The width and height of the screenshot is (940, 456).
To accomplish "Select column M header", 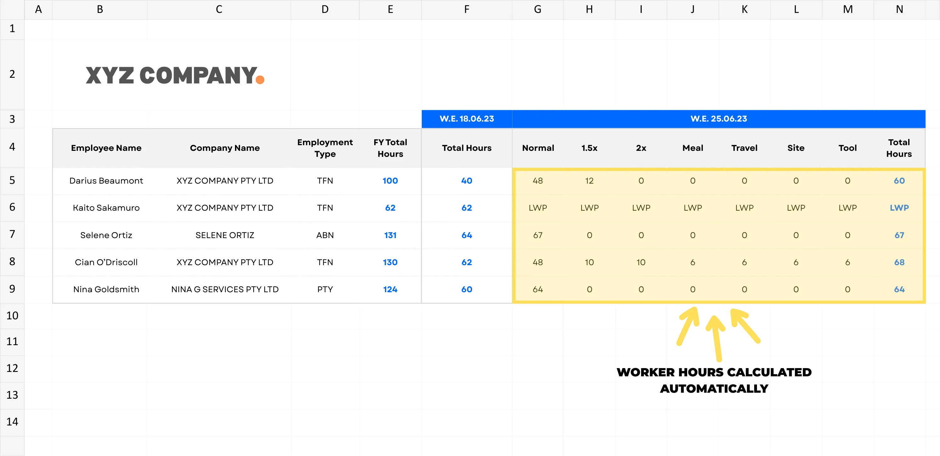I will pyautogui.click(x=848, y=9).
